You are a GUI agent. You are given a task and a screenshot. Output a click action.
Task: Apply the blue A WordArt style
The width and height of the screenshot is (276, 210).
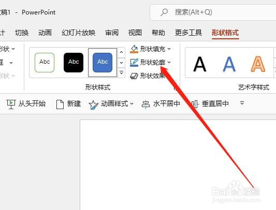point(229,64)
